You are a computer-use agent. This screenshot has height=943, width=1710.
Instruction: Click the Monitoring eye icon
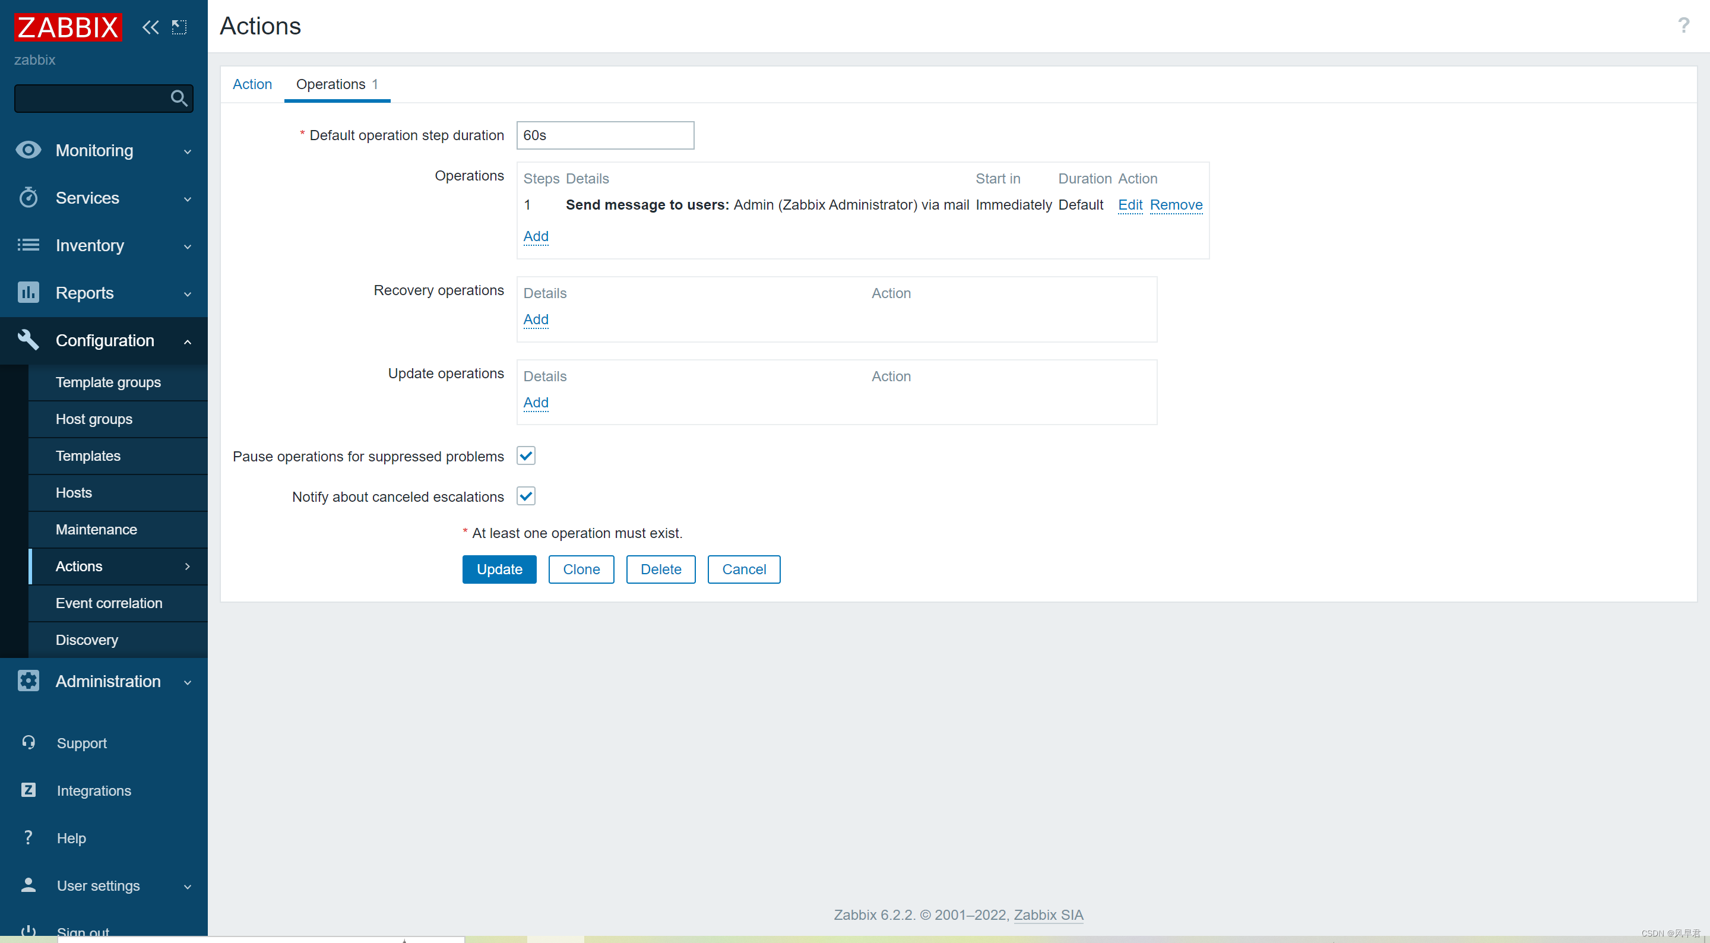[28, 150]
